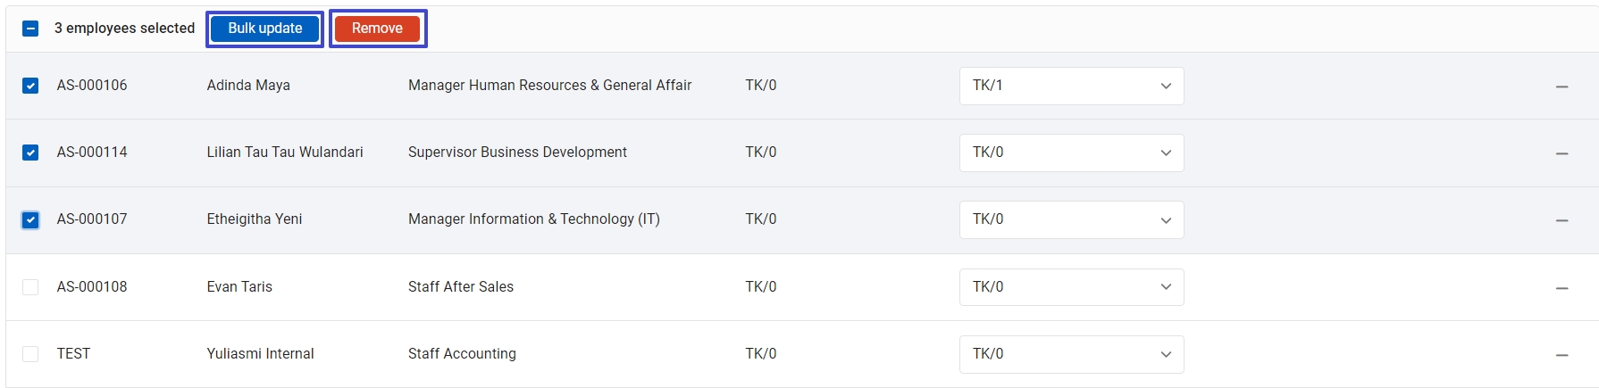
Task: Select the AS-000108 employee checkbox
Action: tap(30, 287)
